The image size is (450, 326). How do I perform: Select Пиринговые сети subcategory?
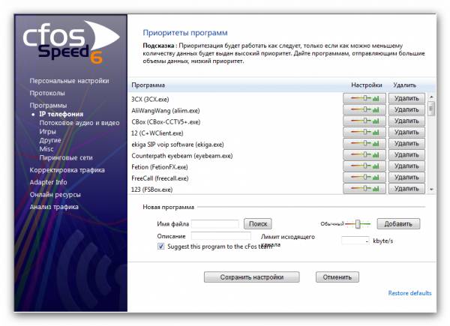click(66, 157)
